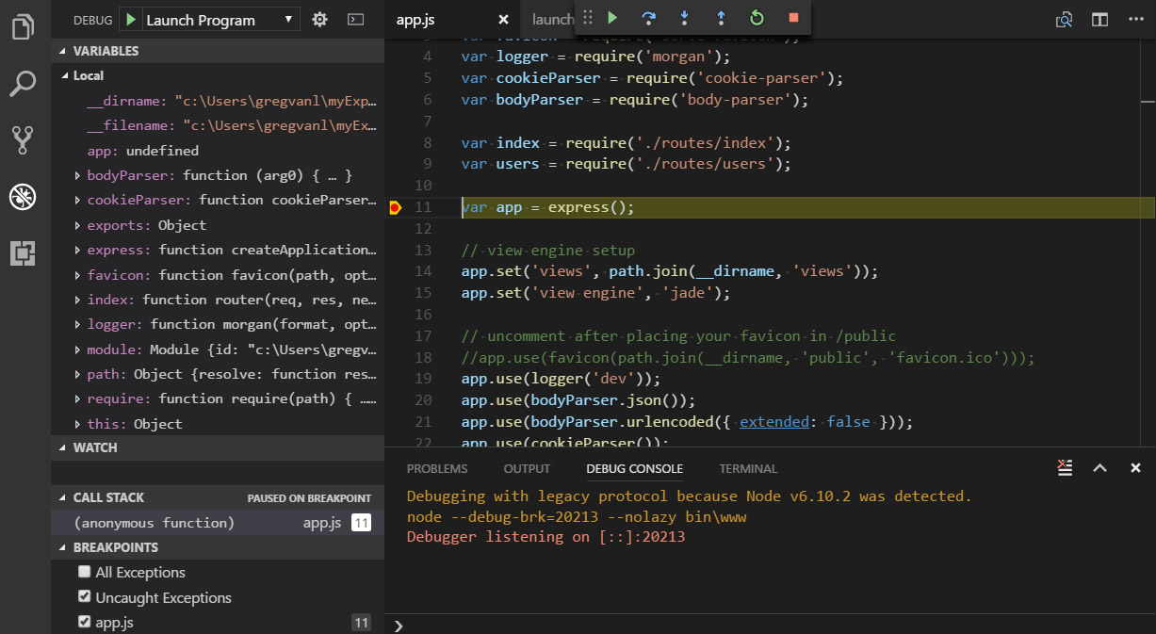Start debugging with green play button
The image size is (1156, 634).
click(x=131, y=20)
